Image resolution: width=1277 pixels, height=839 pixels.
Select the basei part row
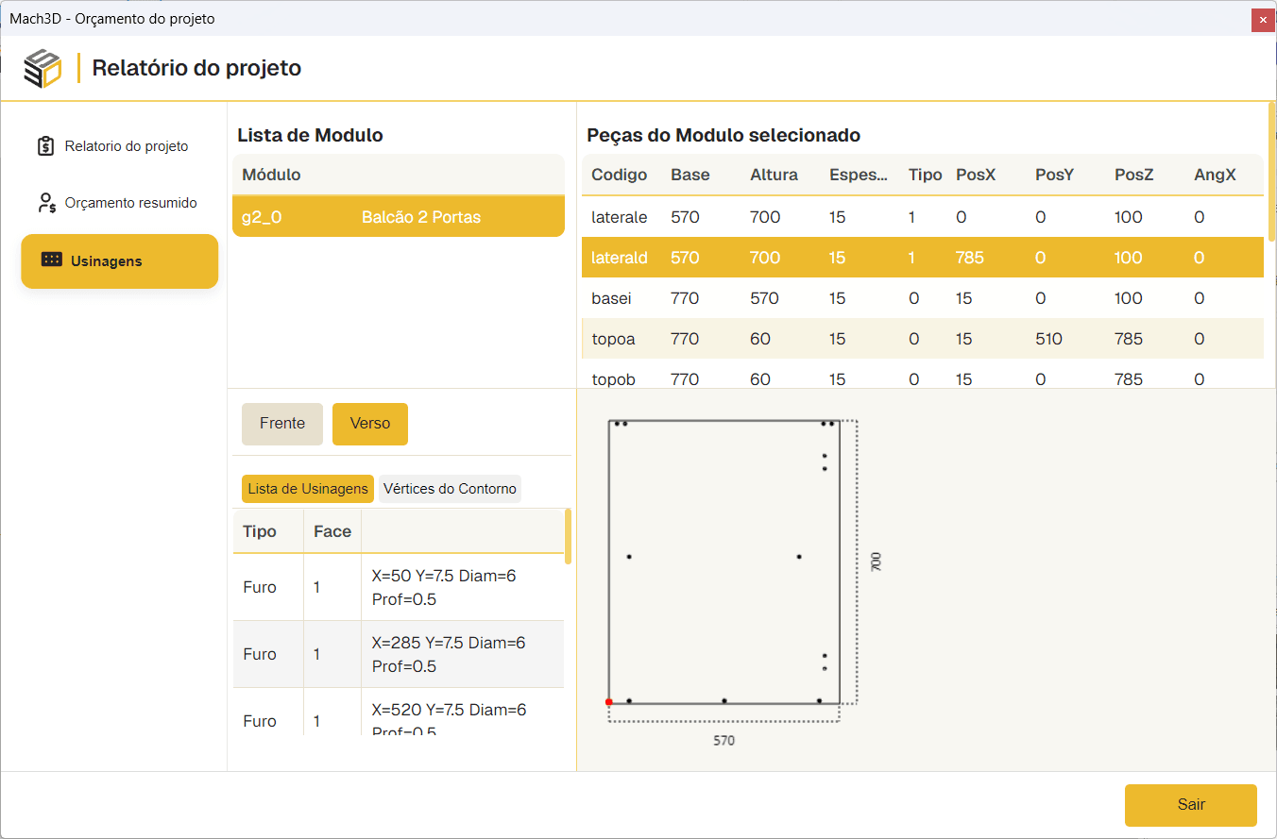point(923,298)
